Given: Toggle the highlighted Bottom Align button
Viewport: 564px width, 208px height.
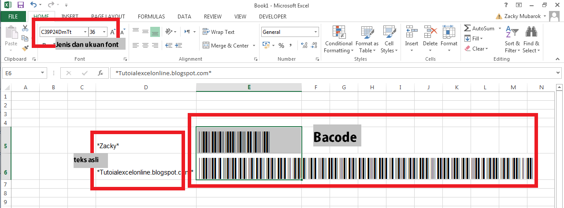Looking at the screenshot, I should pos(155,32).
